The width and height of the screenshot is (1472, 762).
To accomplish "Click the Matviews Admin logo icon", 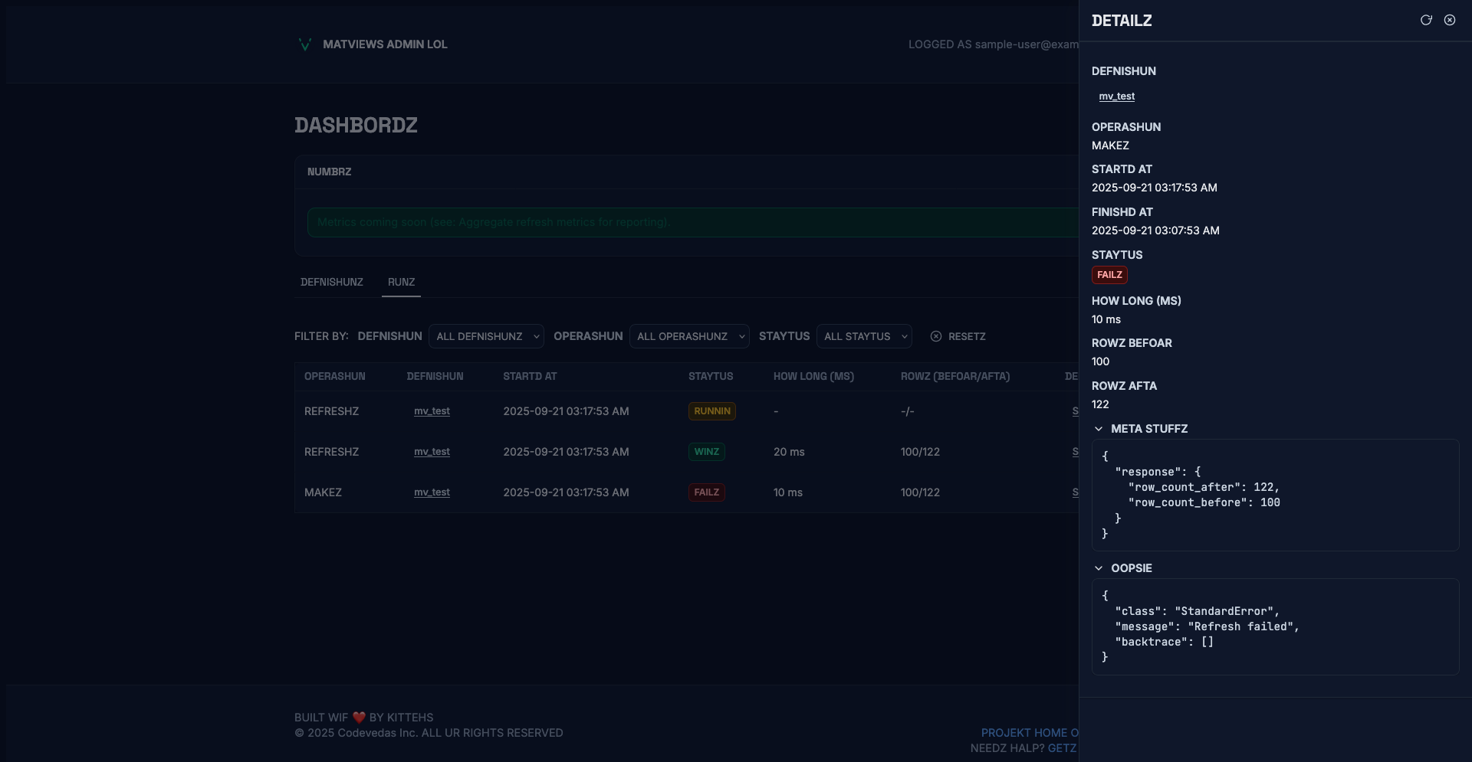I will 304,44.
